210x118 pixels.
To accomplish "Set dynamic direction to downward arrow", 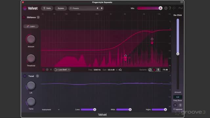I will point(154,70).
